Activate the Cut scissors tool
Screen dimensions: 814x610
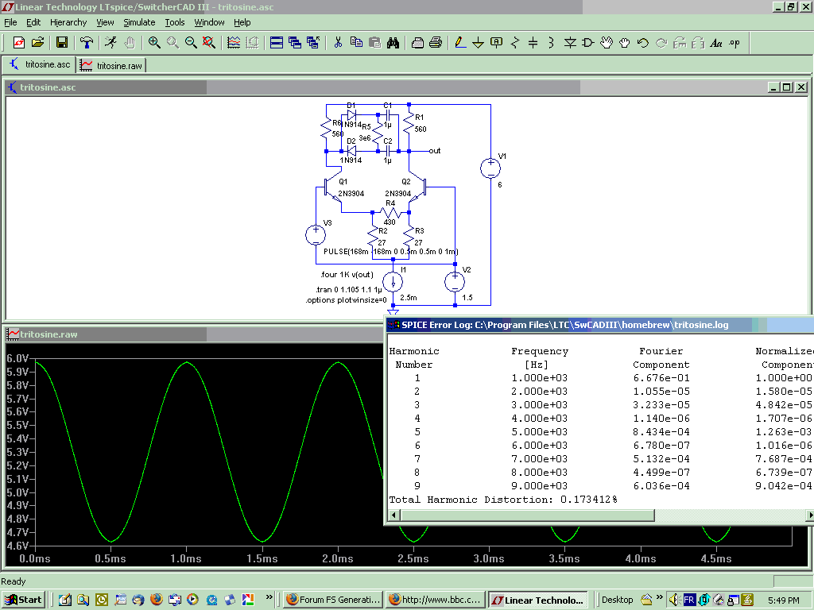[338, 43]
